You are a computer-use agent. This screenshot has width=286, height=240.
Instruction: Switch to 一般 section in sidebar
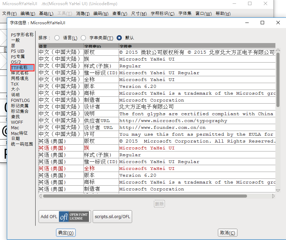pyautogui.click(x=15, y=40)
